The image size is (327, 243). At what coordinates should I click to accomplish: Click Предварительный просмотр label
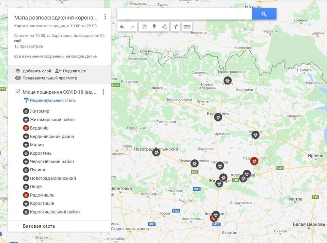coord(50,78)
